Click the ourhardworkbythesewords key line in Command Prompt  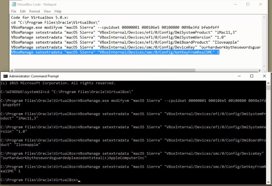pyautogui.click(x=74, y=158)
